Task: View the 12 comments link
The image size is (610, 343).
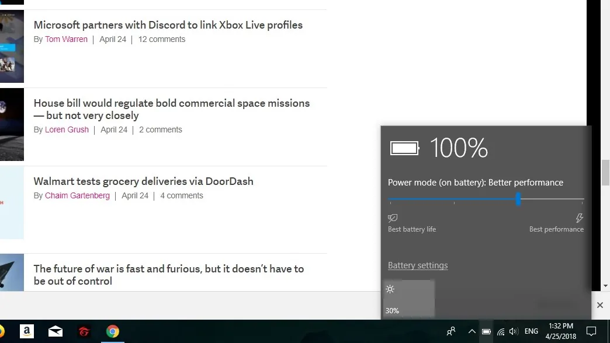Action: click(162, 39)
